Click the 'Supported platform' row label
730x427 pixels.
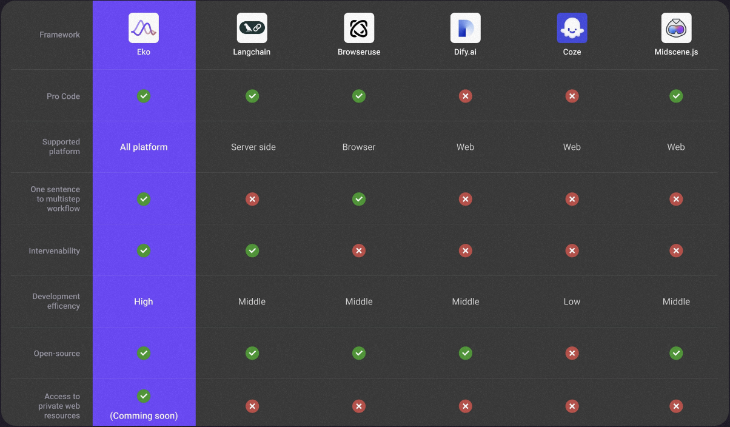point(61,147)
